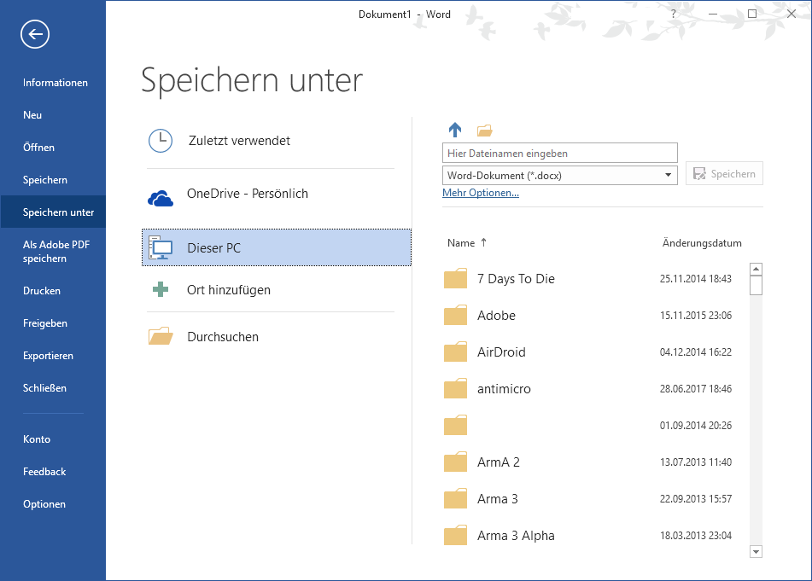This screenshot has height=581, width=812.
Task: Click the new folder icon beside up arrow
Action: click(484, 131)
